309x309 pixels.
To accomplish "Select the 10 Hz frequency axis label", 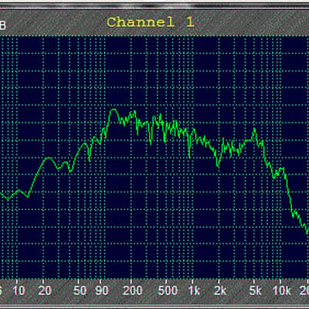I will [x=19, y=291].
